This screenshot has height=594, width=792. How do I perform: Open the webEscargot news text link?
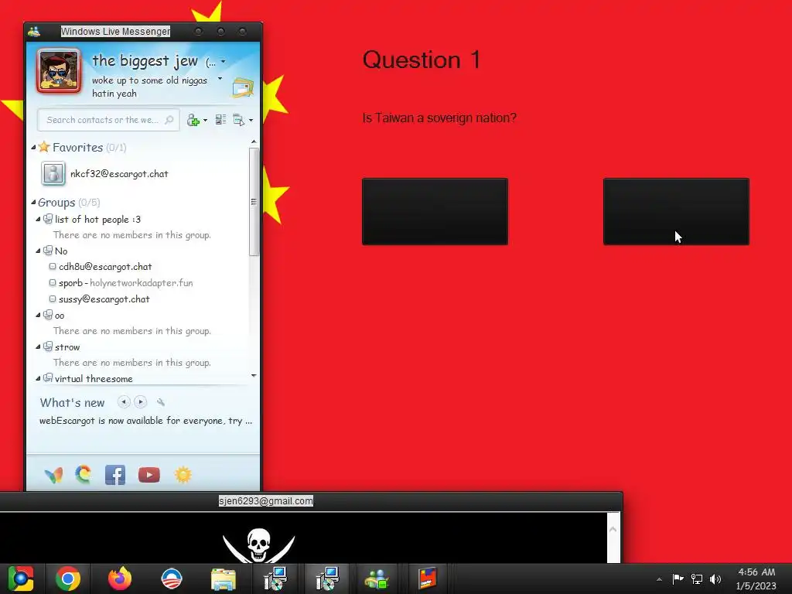(x=145, y=421)
